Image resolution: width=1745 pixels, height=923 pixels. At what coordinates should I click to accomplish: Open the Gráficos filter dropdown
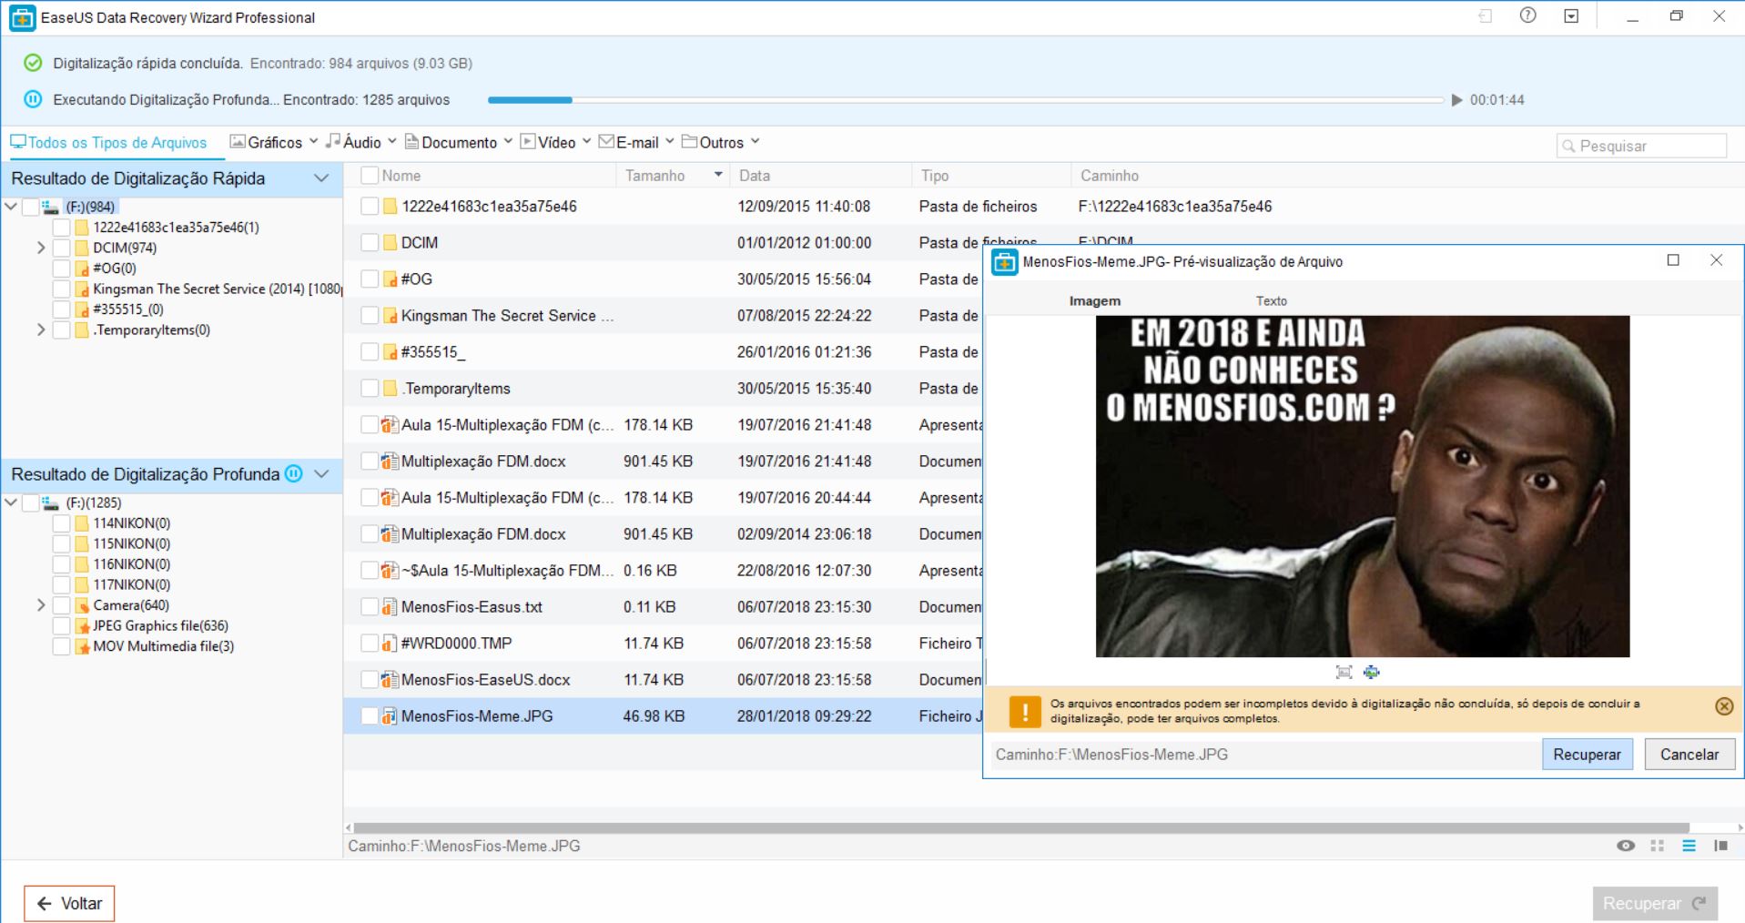click(x=274, y=142)
